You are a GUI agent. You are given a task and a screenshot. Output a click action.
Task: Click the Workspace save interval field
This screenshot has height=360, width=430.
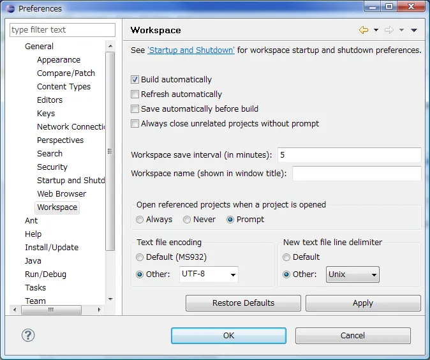(x=350, y=154)
